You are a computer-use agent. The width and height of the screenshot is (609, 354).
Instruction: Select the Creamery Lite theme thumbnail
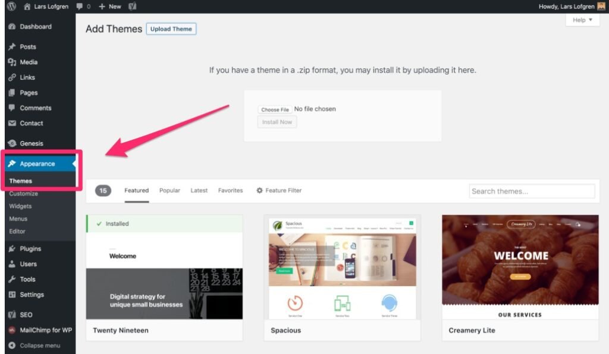(520, 269)
